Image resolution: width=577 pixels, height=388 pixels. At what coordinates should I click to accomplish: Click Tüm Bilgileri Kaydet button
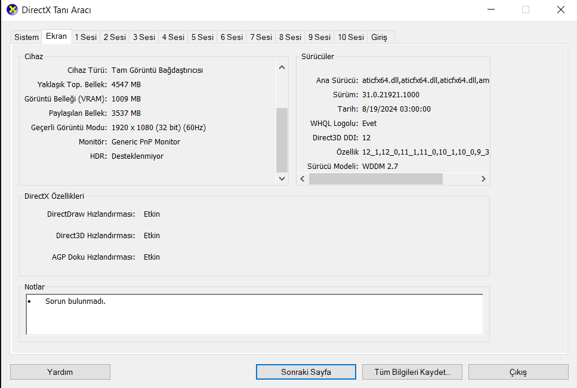412,372
